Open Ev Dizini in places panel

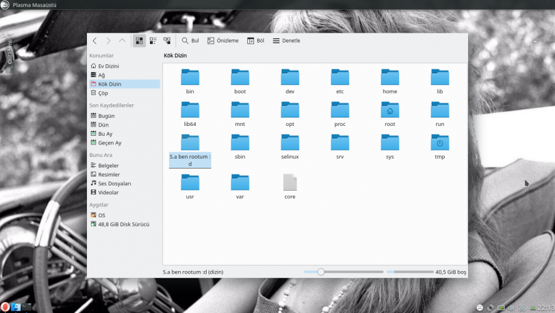[109, 66]
